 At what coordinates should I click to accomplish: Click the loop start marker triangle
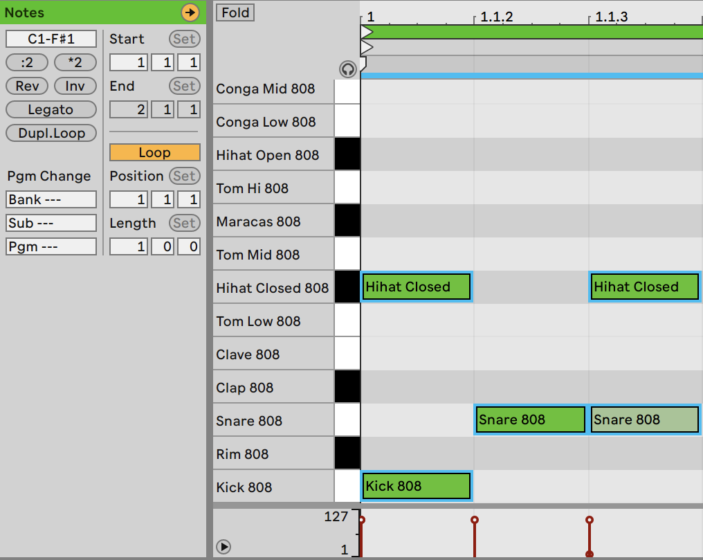point(367,32)
